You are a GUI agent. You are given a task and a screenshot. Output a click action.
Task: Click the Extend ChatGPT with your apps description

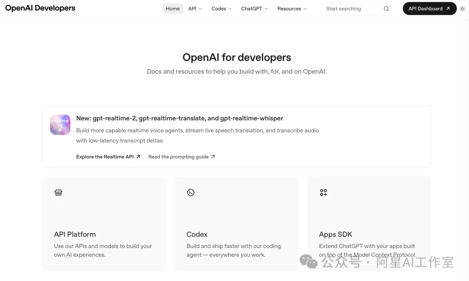click(368, 250)
